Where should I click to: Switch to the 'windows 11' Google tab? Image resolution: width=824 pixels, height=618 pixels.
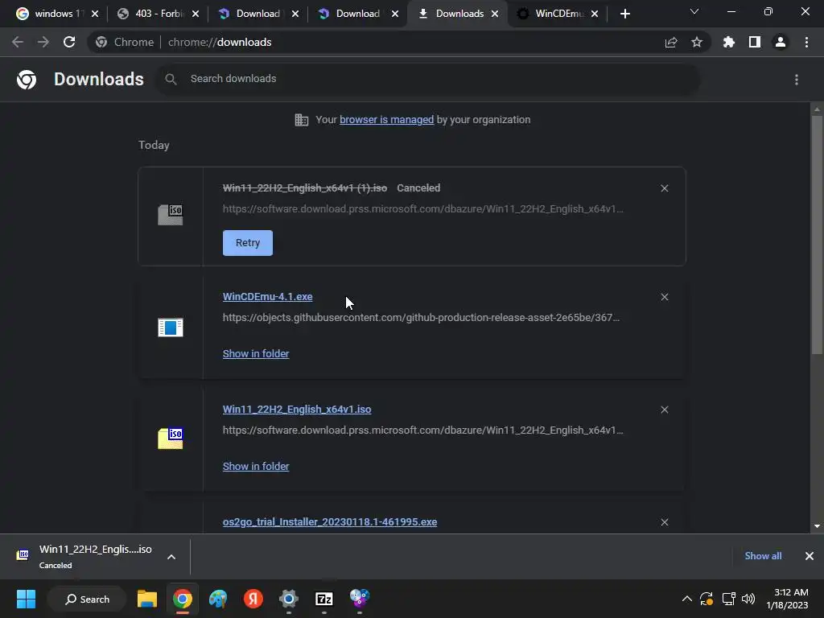[x=50, y=14]
